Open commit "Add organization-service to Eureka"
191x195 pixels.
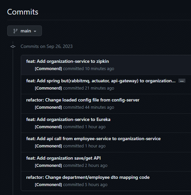click(x=68, y=119)
